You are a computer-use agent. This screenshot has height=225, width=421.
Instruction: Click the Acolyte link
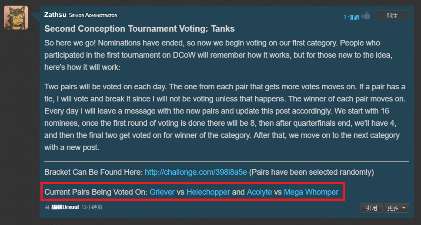click(259, 192)
